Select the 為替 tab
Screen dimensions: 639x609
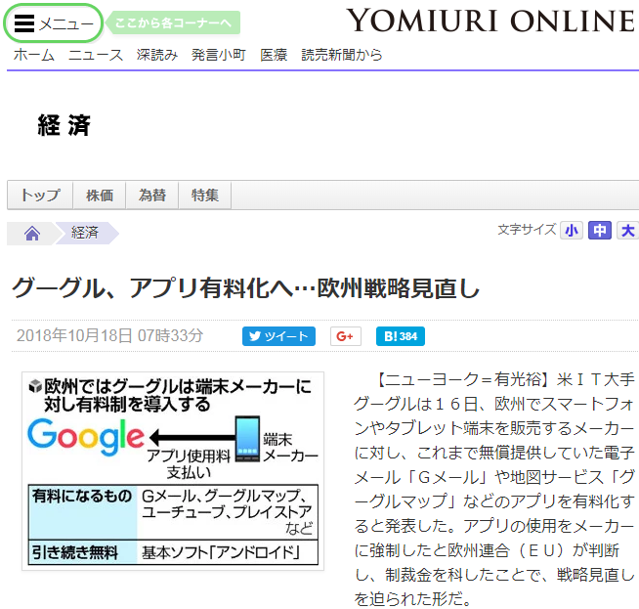152,196
